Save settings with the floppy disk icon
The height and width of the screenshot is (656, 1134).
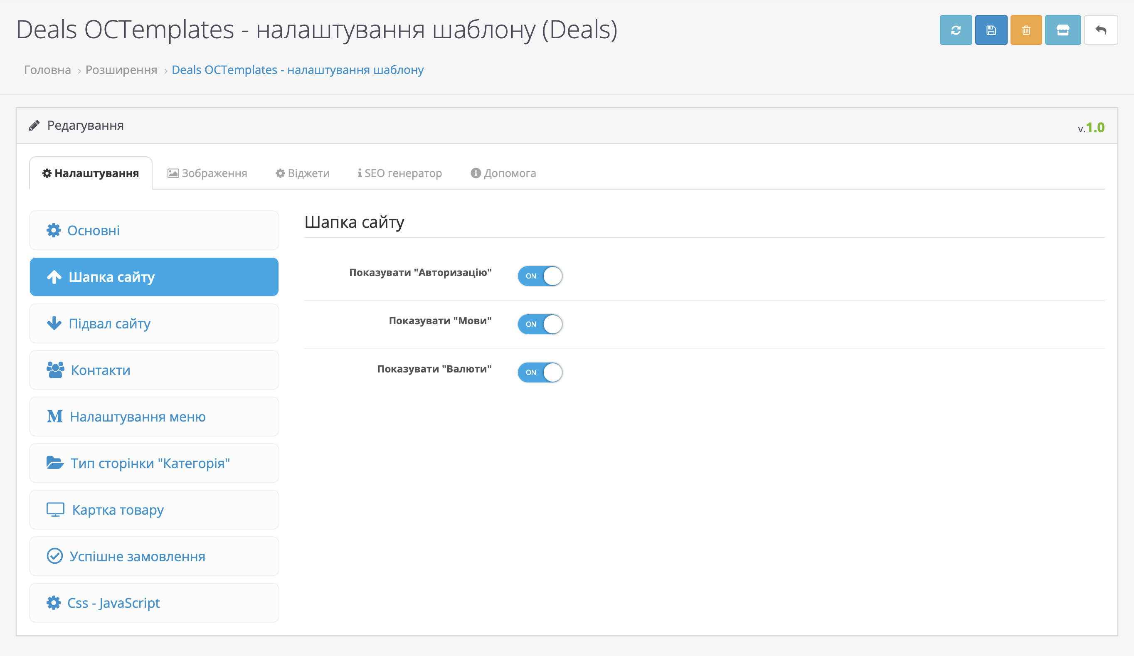pos(991,30)
